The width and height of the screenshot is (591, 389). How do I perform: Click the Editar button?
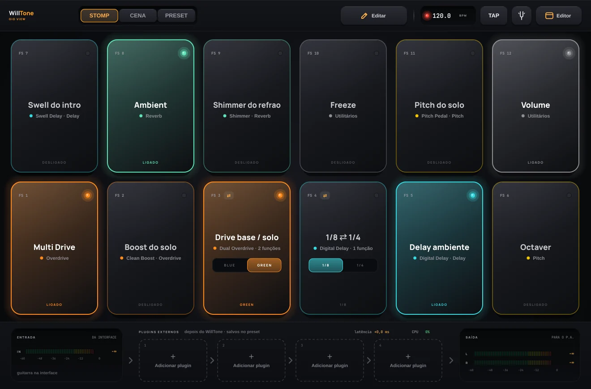pos(374,16)
